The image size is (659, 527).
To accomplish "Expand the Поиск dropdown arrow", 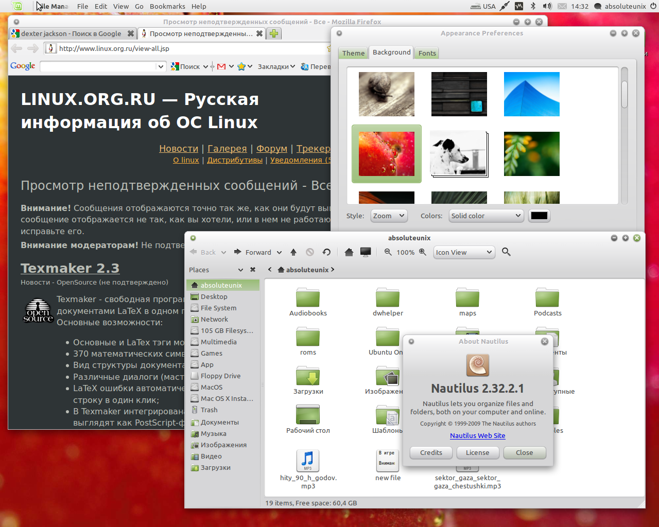I will coord(205,66).
